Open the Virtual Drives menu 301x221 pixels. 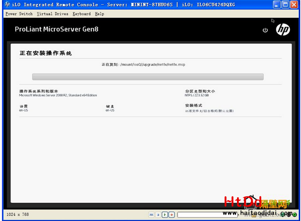coord(52,14)
